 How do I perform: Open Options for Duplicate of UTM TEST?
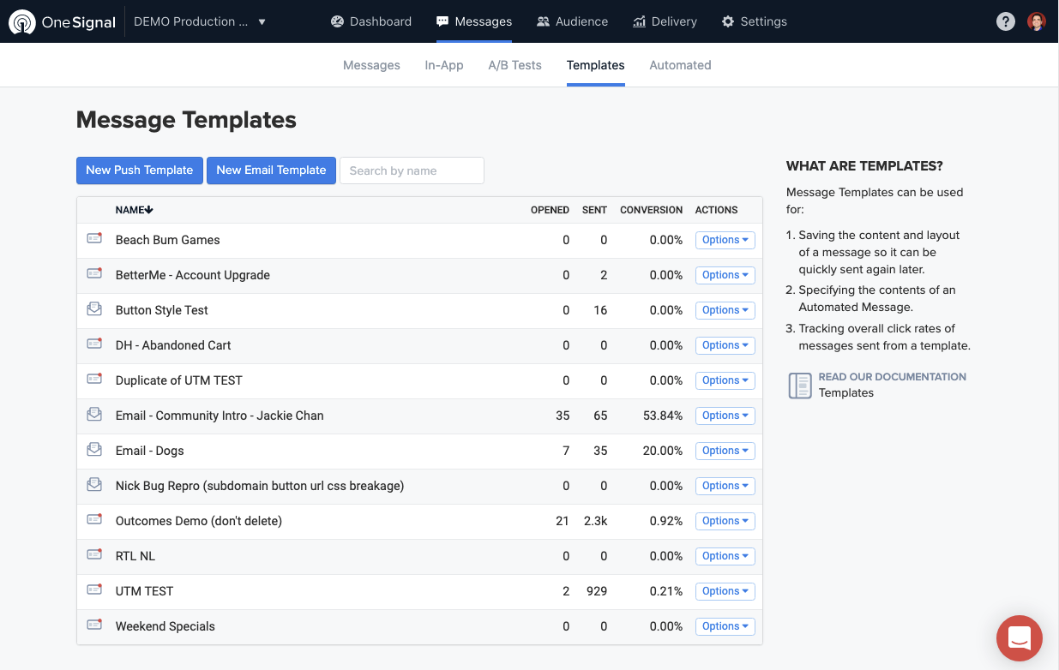tap(725, 380)
